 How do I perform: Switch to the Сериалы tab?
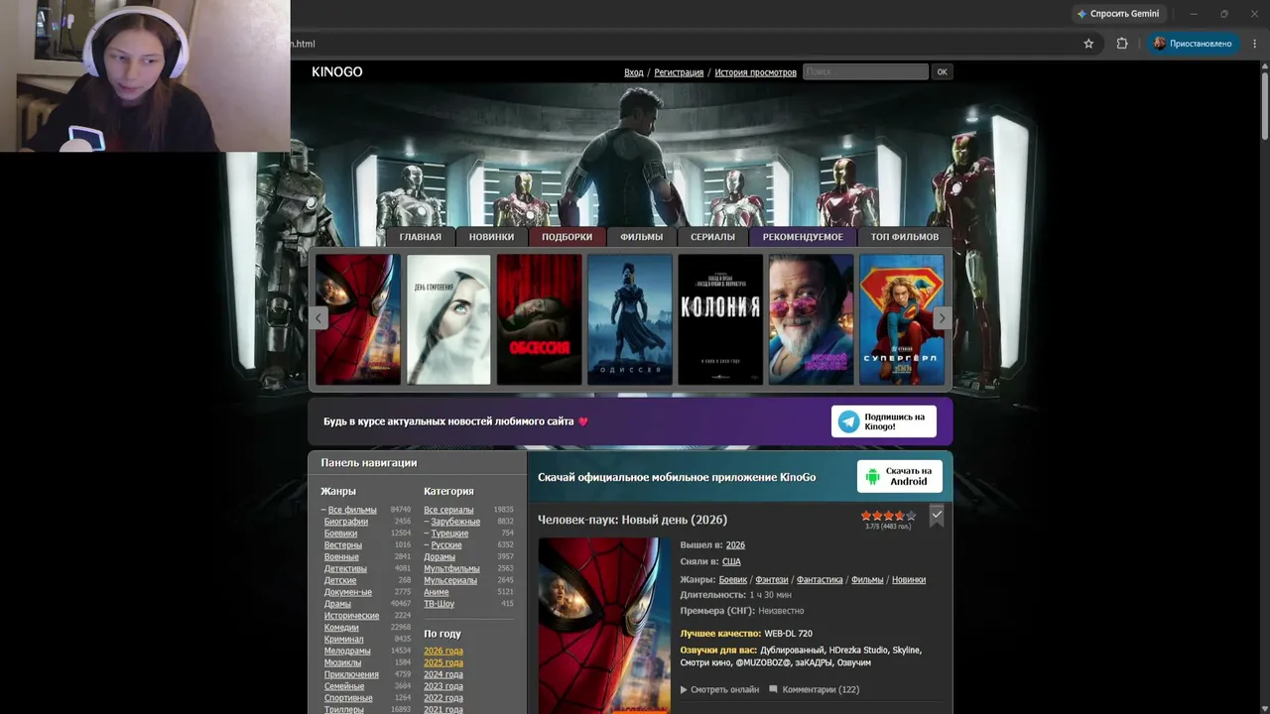pos(713,237)
